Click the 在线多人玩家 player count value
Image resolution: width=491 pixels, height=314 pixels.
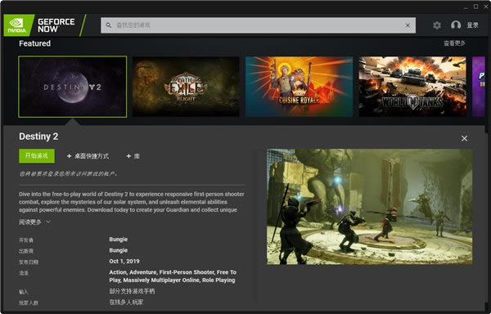126,302
